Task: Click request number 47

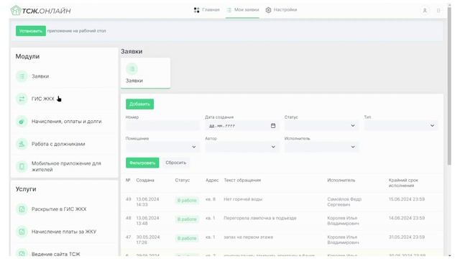Action: click(x=128, y=237)
